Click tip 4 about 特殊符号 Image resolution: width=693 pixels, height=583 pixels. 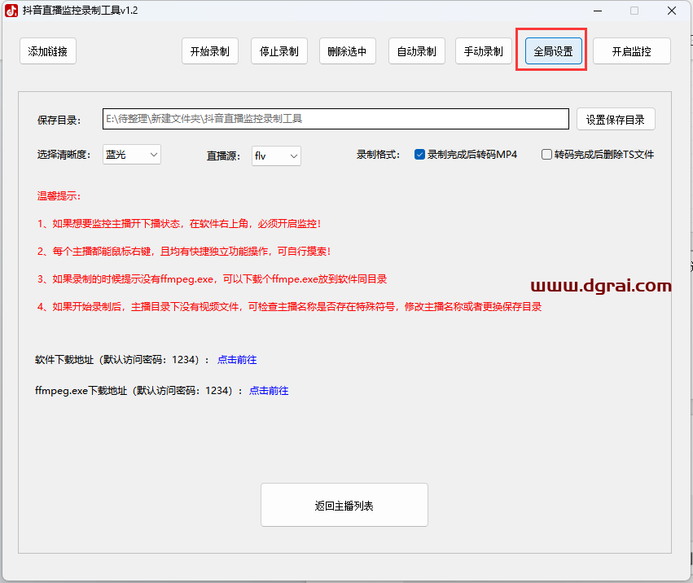click(x=289, y=307)
